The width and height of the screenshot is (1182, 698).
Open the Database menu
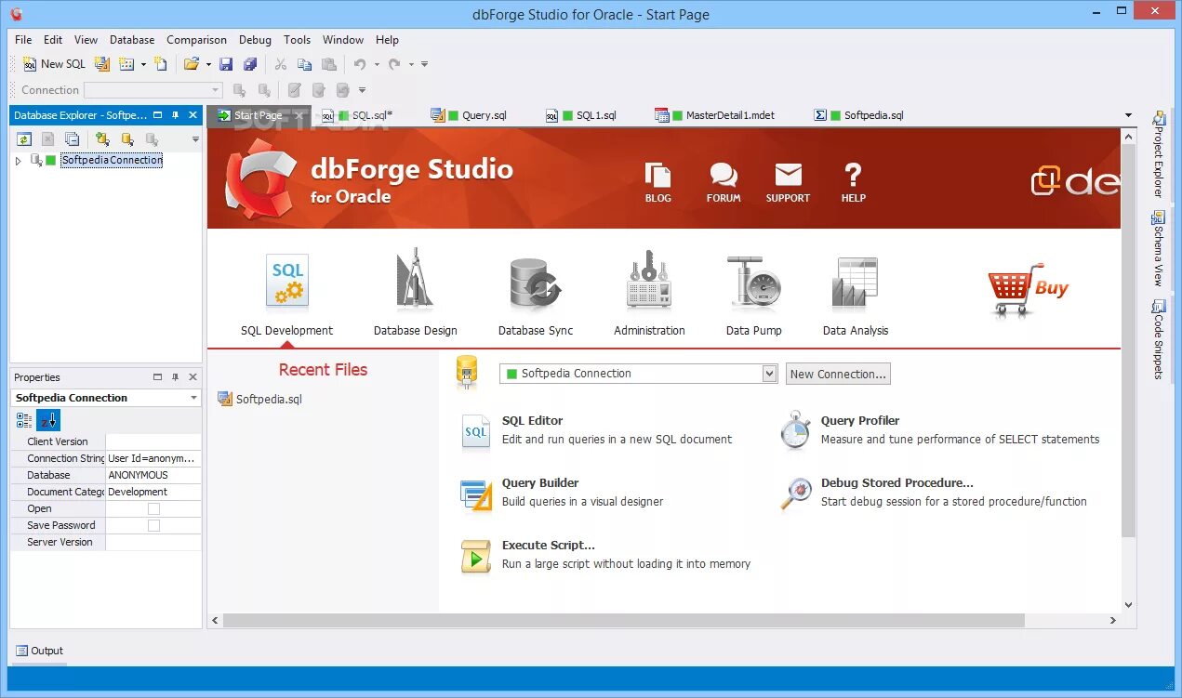pos(132,40)
